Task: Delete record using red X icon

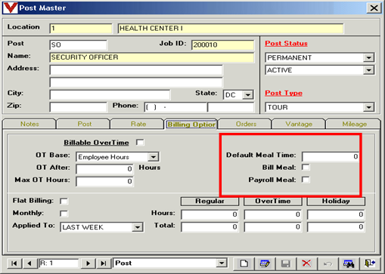Action: coord(306,263)
